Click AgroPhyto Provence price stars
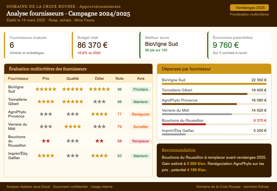The image size is (277, 191). tap(46, 114)
